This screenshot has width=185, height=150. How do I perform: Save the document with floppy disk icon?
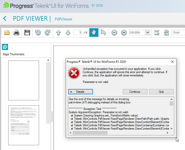pos(27,33)
